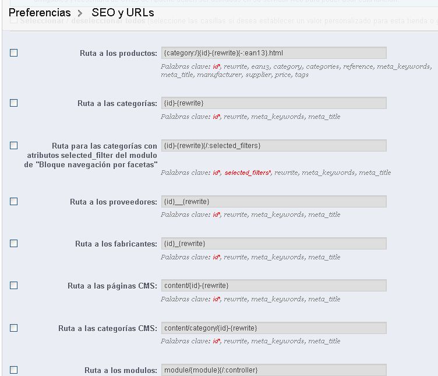This screenshot has height=376, width=438.
Task: Check the box for Ruta a los productos
Action: click(x=14, y=53)
